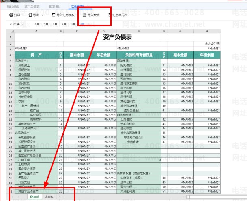Click the 导出 export icon
The height and width of the screenshot is (201, 247).
tap(30, 15)
